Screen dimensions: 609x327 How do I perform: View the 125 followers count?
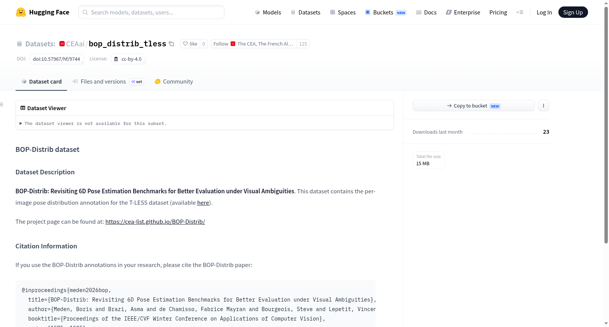click(303, 44)
